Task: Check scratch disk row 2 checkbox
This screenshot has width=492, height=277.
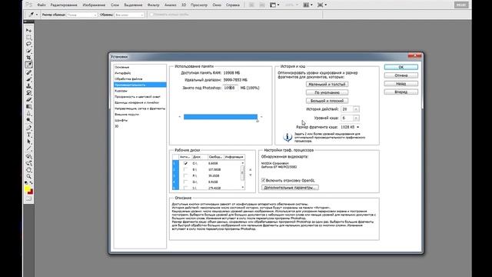Action: coord(185,169)
